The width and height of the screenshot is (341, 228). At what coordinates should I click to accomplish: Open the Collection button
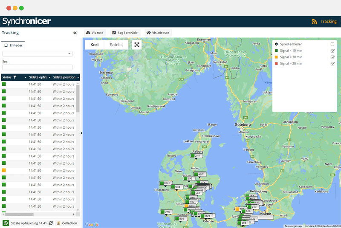[x=67, y=223]
